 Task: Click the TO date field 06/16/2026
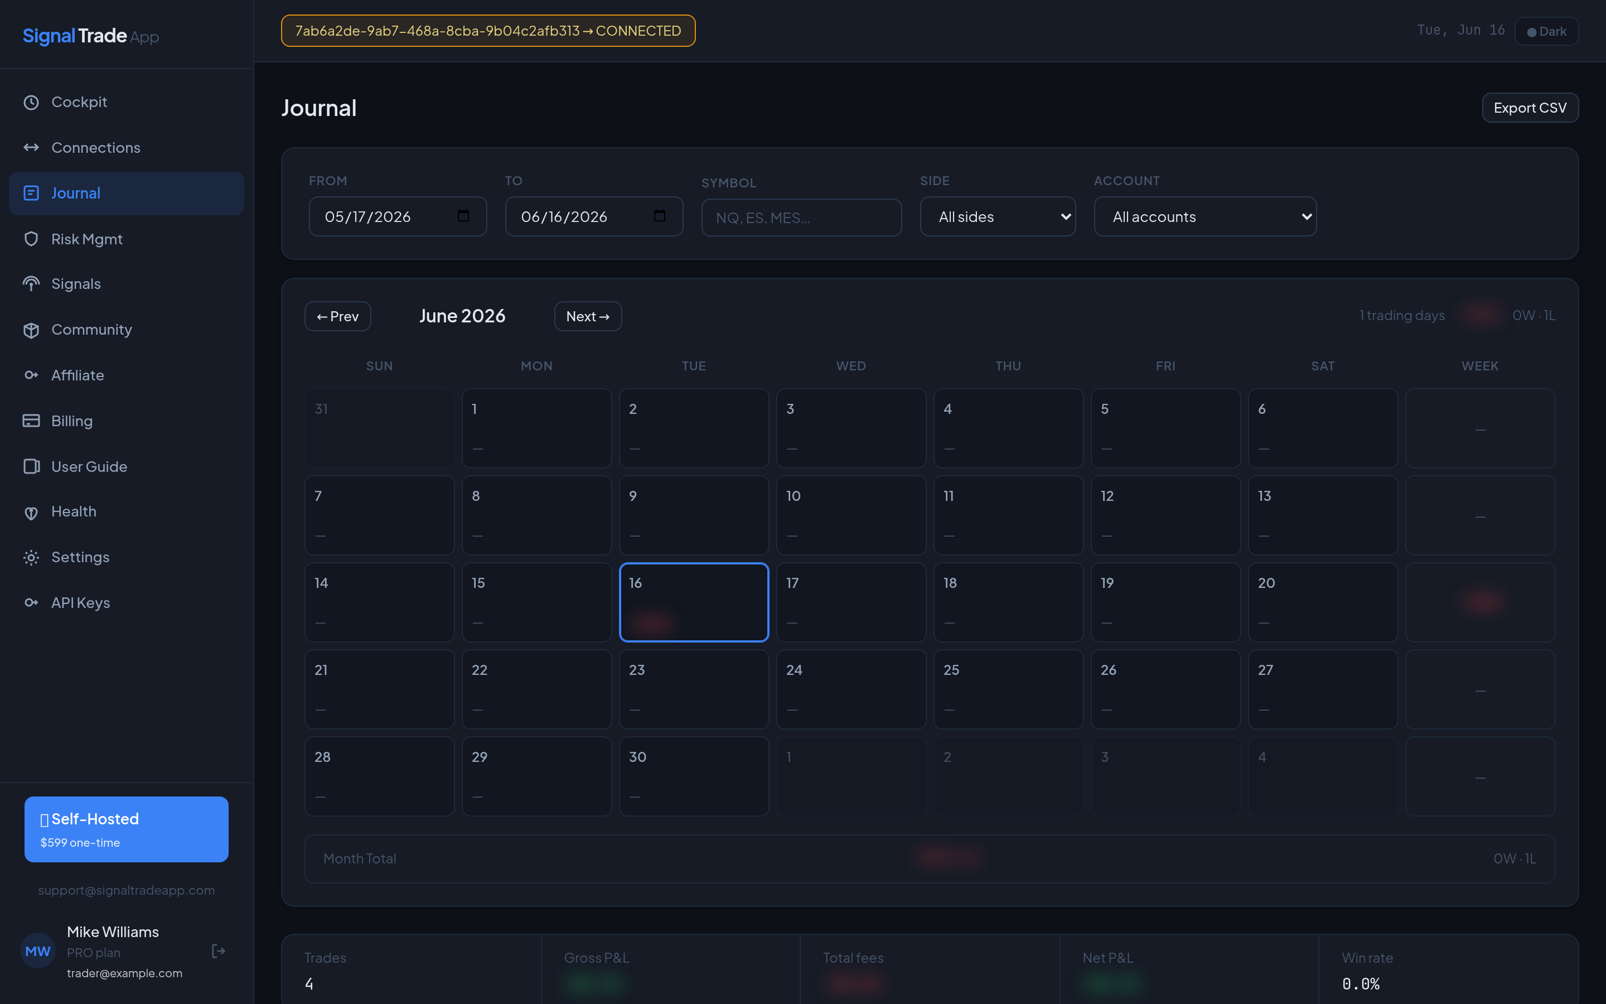pos(594,216)
